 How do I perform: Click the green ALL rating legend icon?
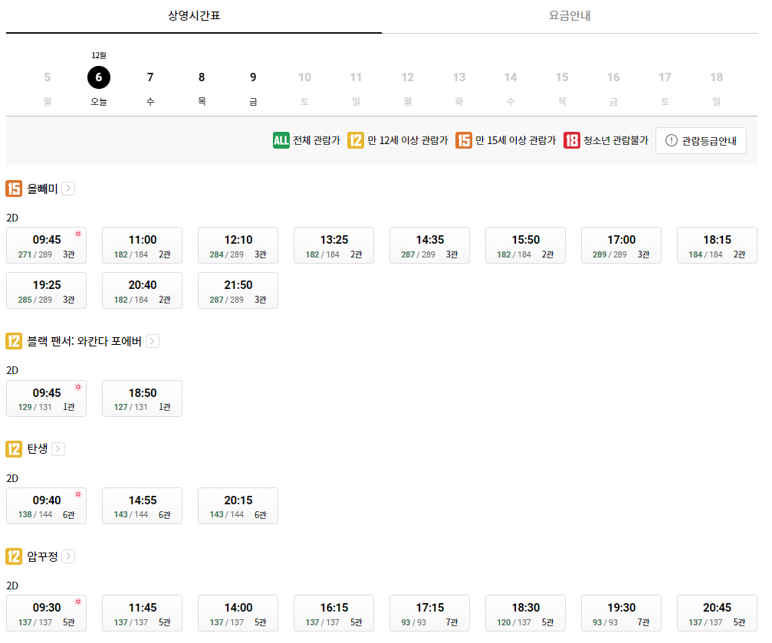[x=281, y=140]
